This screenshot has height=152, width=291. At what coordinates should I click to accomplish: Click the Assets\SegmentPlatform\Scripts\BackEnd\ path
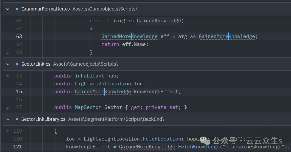[116, 119]
